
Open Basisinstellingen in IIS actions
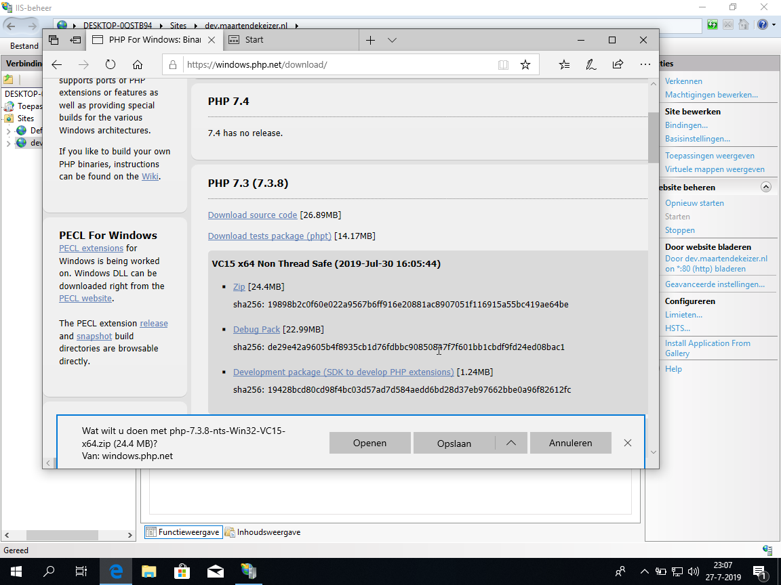[698, 139]
